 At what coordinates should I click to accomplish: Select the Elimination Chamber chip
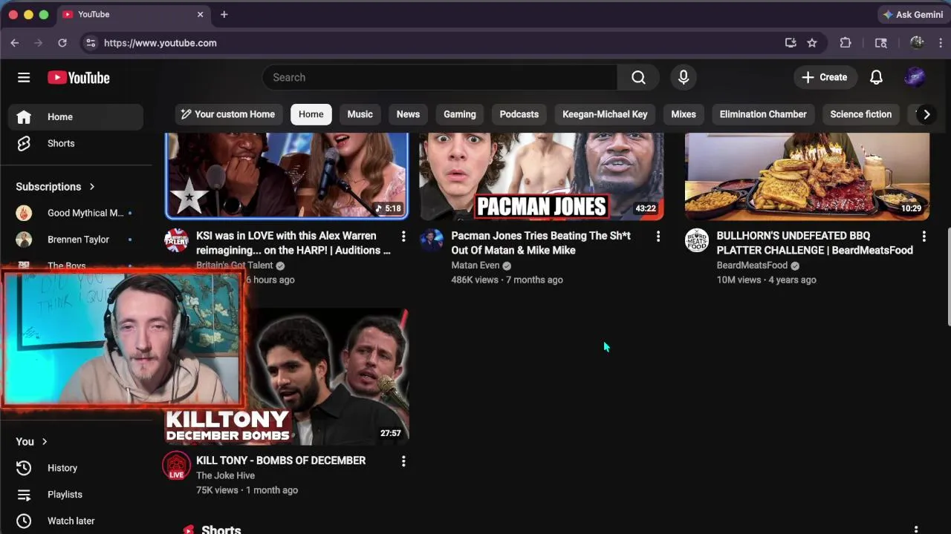tap(763, 114)
